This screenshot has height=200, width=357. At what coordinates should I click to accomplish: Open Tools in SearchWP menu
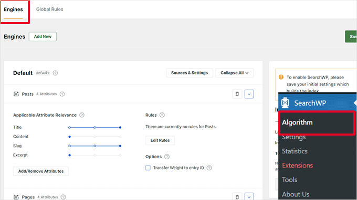[289, 180]
